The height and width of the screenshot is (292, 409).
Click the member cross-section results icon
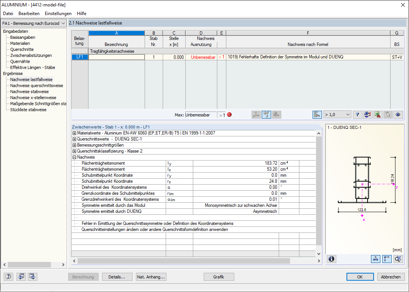(256, 115)
